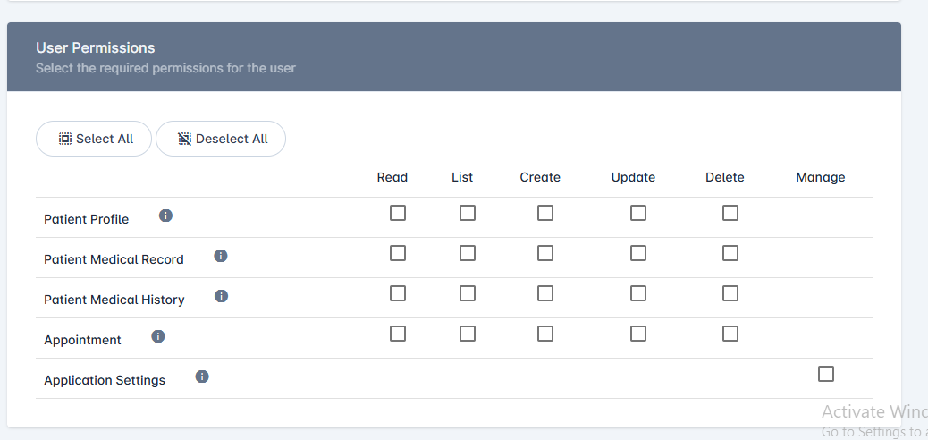Click the Patient Medical Record label
Viewport: 928px width, 440px height.
(x=114, y=259)
